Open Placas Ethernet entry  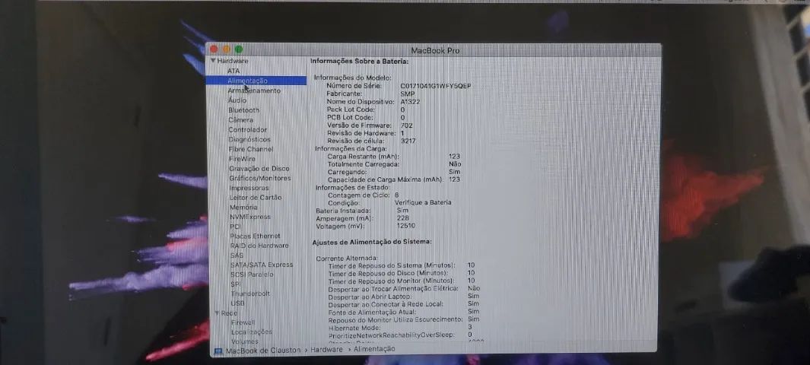pyautogui.click(x=256, y=236)
